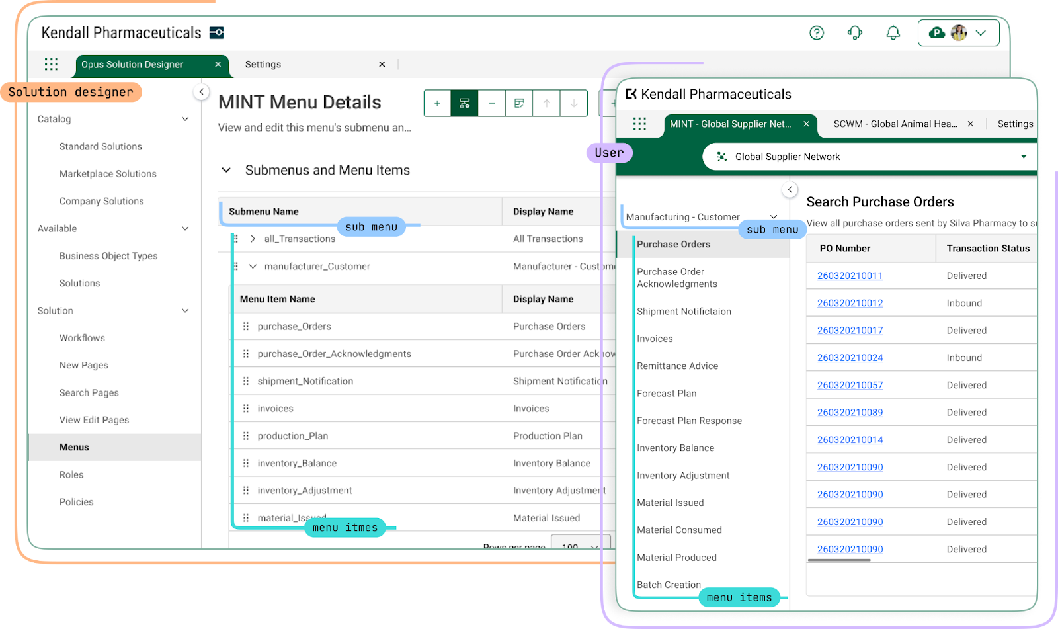Select Material Consumed menu item
1058x629 pixels.
pos(679,530)
